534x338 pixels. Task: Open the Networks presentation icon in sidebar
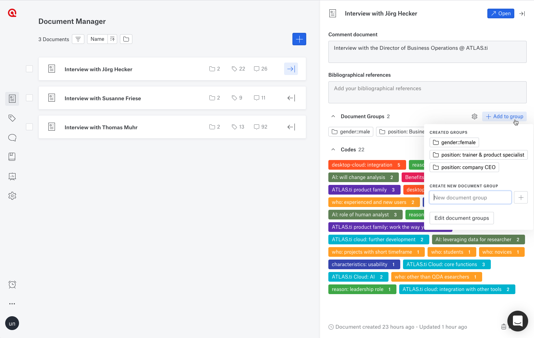(x=12, y=176)
